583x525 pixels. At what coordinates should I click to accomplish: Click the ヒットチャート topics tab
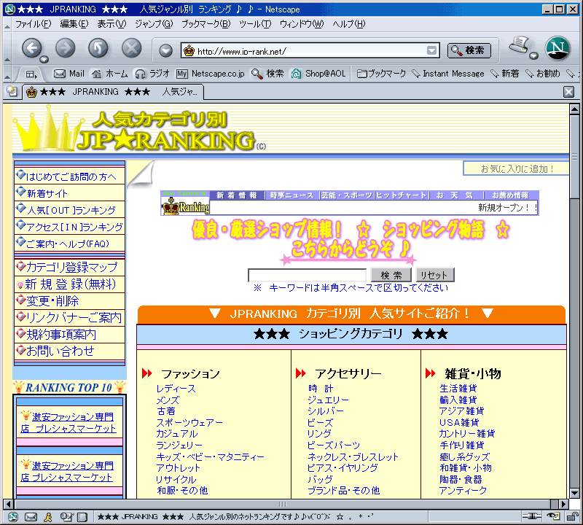click(x=402, y=195)
